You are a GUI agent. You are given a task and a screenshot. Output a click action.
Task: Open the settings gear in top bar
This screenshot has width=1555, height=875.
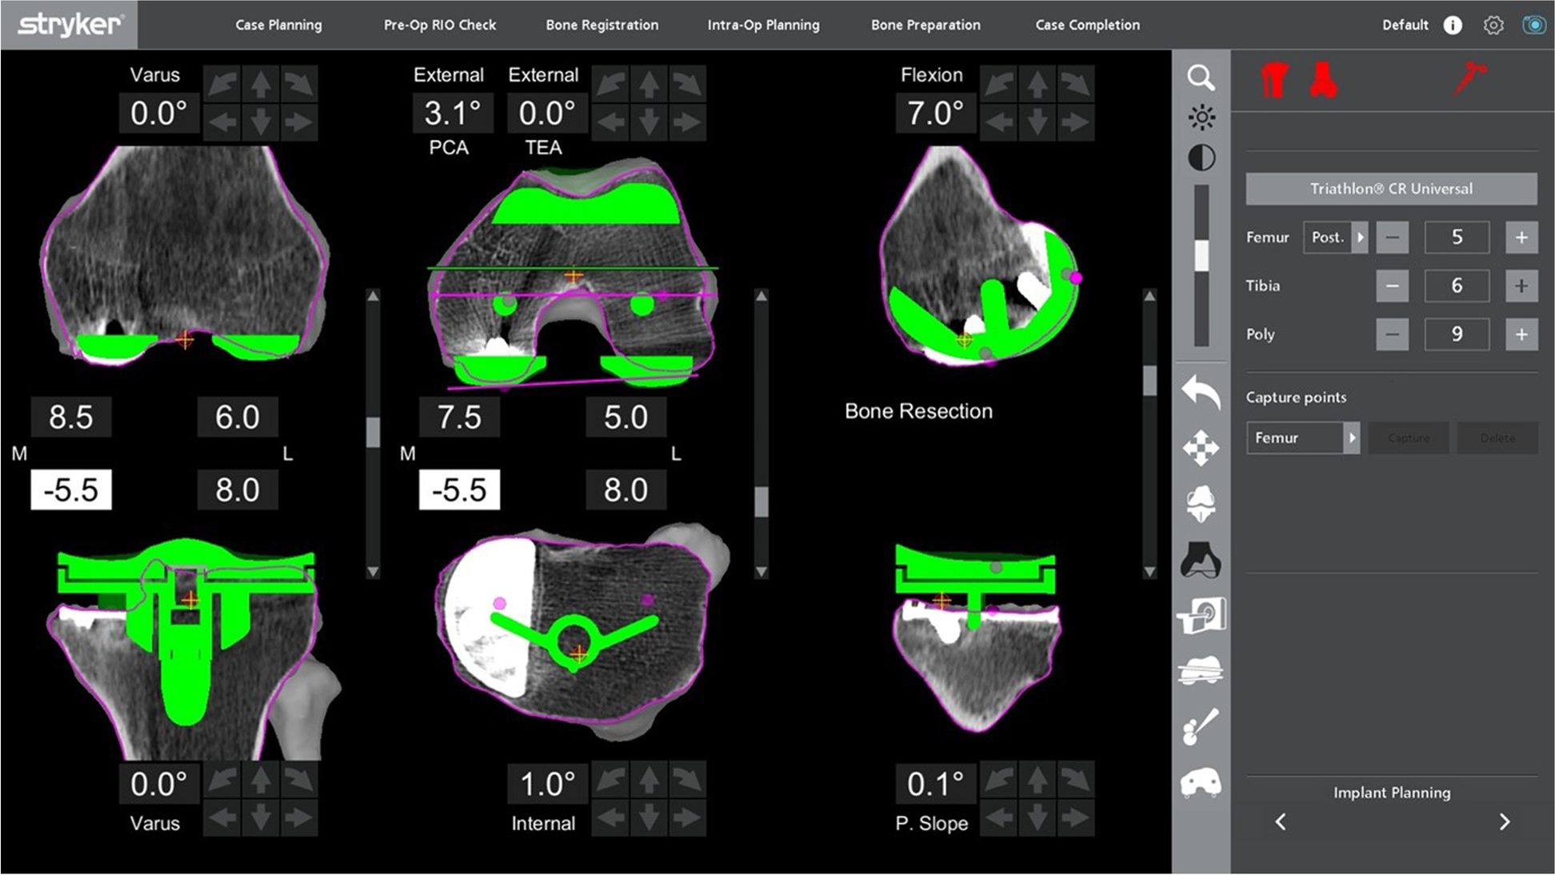point(1493,25)
